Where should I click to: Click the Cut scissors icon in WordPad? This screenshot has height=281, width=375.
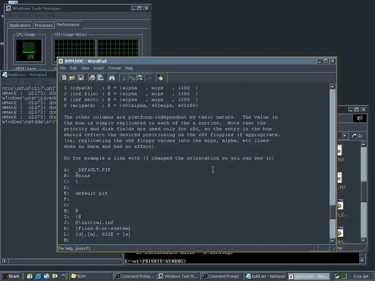pos(124,78)
